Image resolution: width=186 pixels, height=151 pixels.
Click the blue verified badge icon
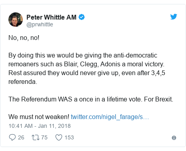82,17
